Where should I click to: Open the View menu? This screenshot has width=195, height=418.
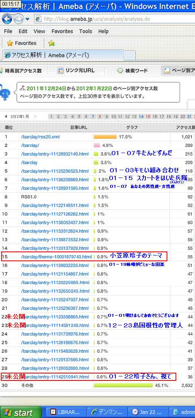[x=39, y=31]
